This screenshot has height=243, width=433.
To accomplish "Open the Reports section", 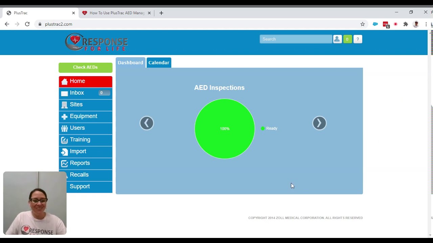I will 86,163.
